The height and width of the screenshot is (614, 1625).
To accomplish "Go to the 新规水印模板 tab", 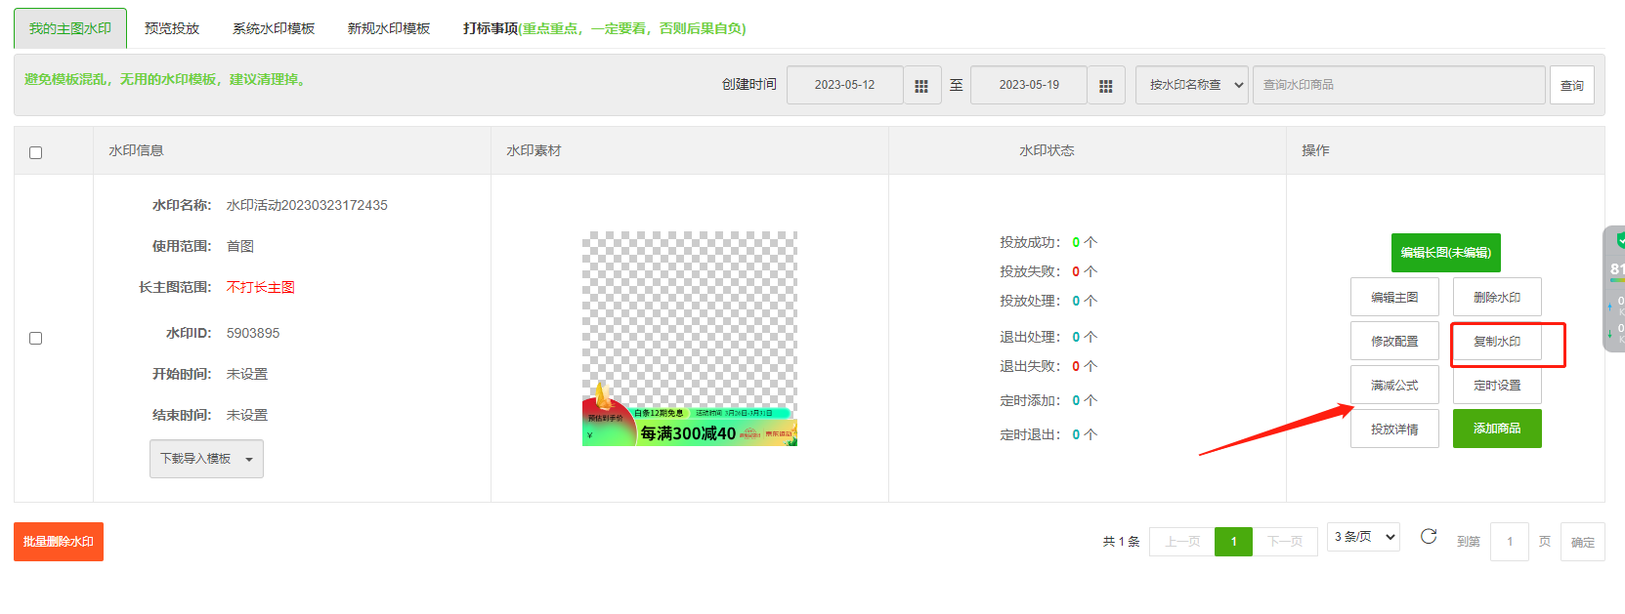I will [x=389, y=28].
